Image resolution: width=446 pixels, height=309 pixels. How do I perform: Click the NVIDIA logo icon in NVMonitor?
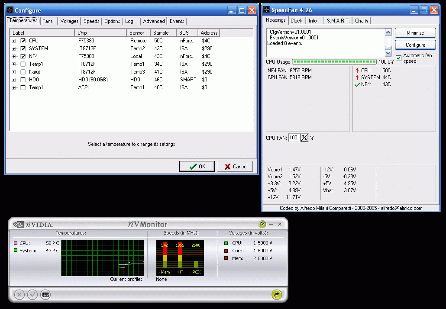[x=18, y=224]
